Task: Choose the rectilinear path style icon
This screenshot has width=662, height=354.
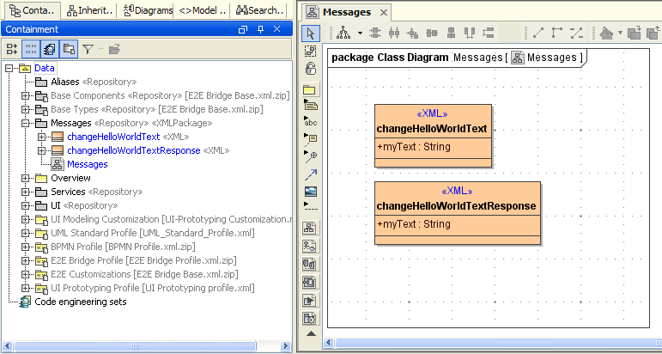Action: (557, 33)
